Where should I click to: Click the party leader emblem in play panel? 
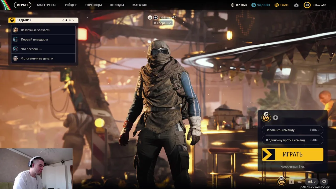pos(266,117)
